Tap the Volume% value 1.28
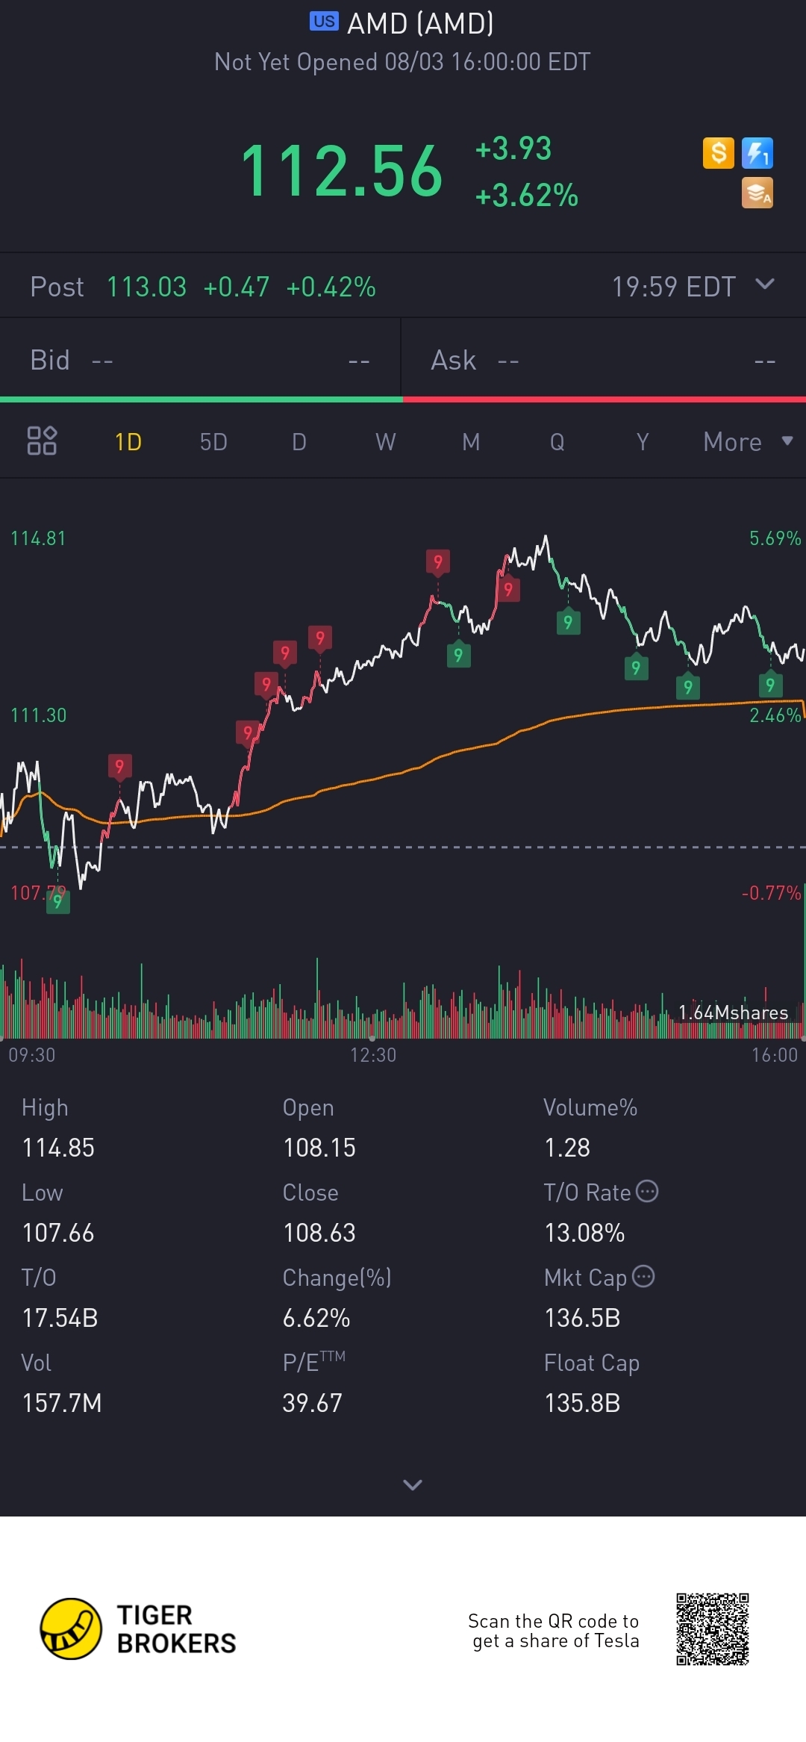The height and width of the screenshot is (1742, 806). tap(567, 1148)
